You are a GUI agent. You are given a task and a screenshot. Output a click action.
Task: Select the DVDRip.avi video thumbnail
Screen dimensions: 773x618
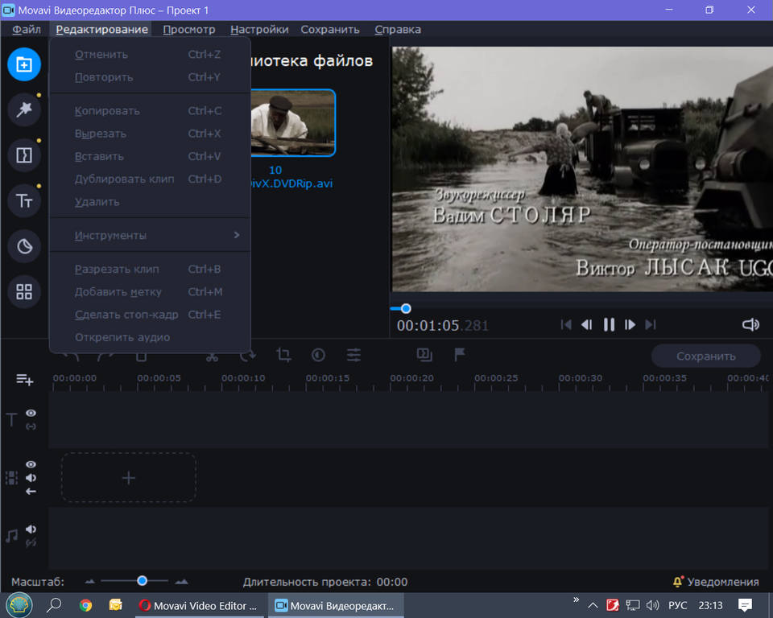(293, 122)
